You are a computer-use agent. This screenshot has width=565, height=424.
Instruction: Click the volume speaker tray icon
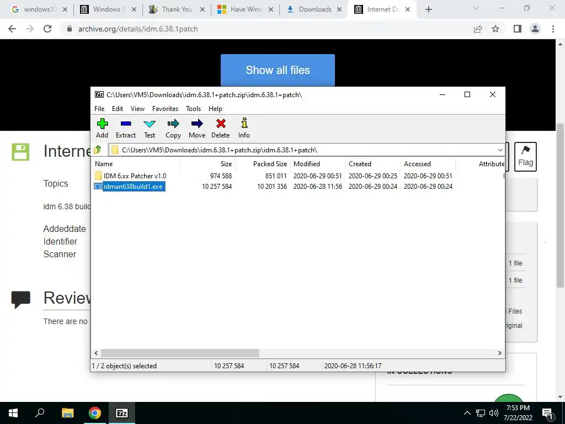[x=494, y=413]
